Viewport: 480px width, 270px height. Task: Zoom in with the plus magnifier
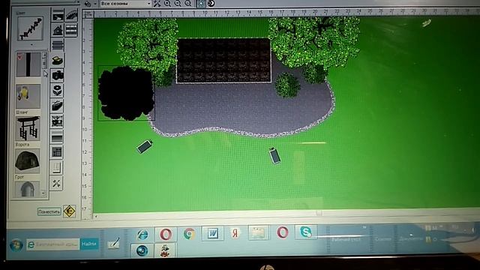pyautogui.click(x=167, y=4)
